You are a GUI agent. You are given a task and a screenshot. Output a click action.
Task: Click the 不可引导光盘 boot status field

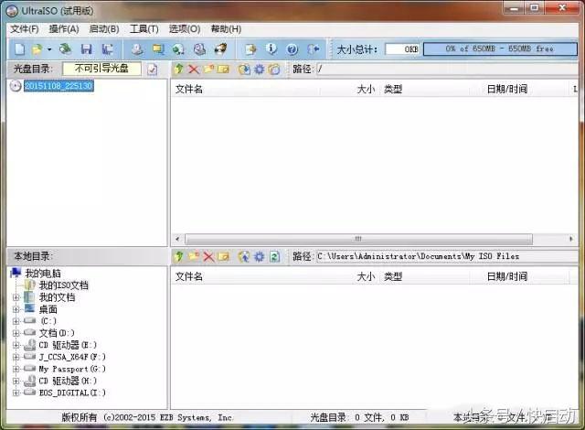click(x=101, y=69)
